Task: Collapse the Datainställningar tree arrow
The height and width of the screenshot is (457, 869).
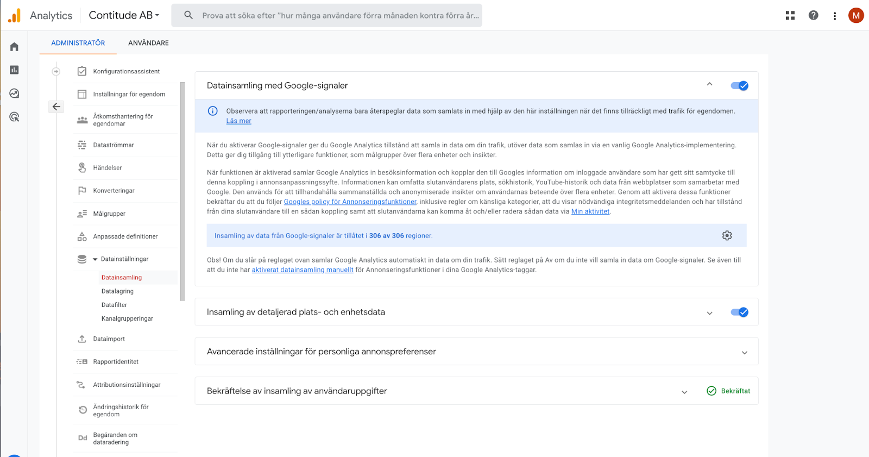Action: 96,259
